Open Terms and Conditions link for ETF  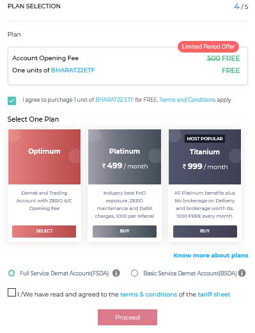[187, 100]
